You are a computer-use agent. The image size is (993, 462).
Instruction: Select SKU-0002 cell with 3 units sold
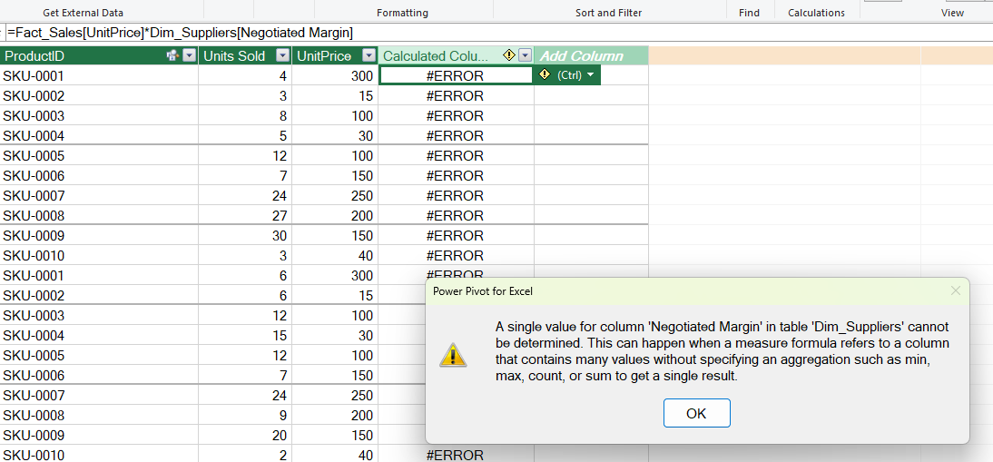(x=99, y=95)
